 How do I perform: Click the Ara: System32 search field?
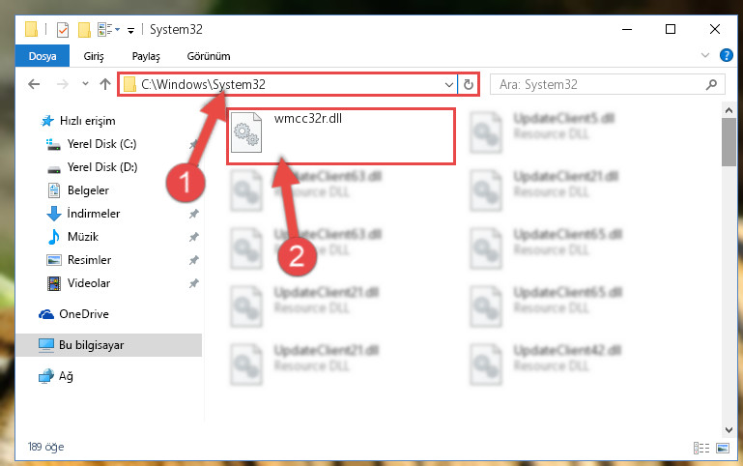pos(601,84)
